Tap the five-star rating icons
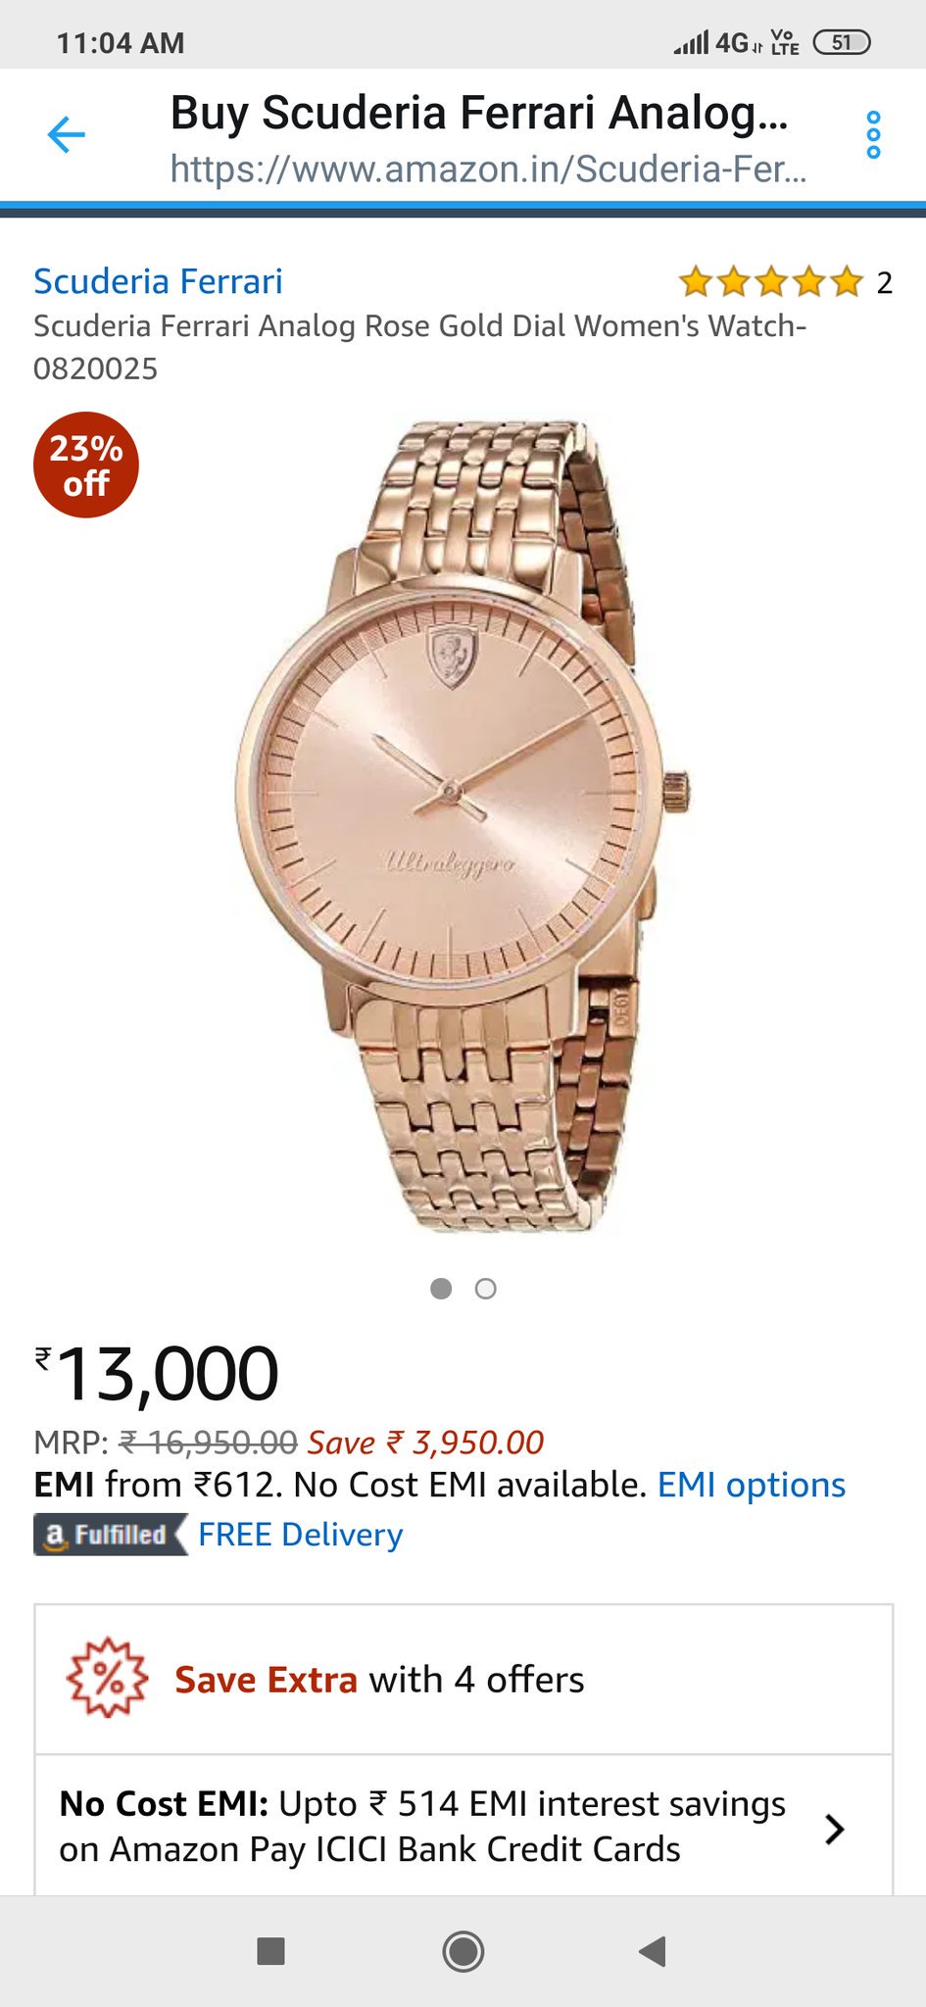The width and height of the screenshot is (926, 2007). point(770,282)
